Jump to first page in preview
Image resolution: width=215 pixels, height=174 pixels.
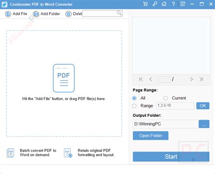[x=141, y=79]
